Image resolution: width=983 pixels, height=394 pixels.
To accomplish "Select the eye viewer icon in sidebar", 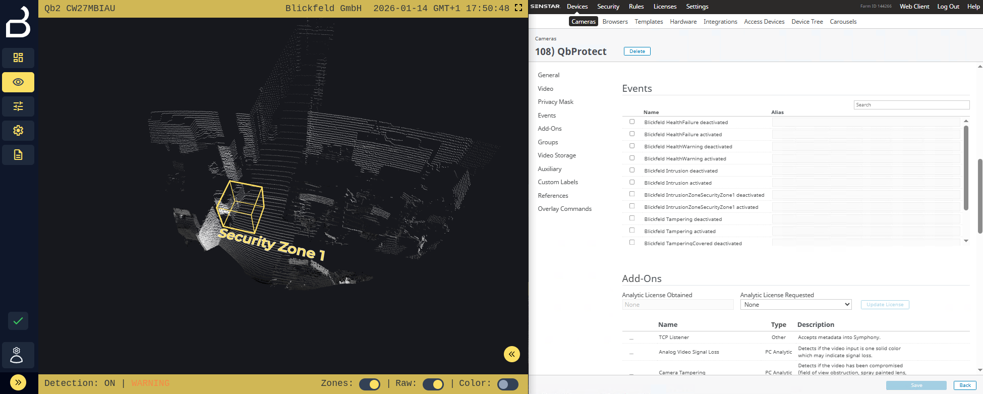I will point(18,82).
